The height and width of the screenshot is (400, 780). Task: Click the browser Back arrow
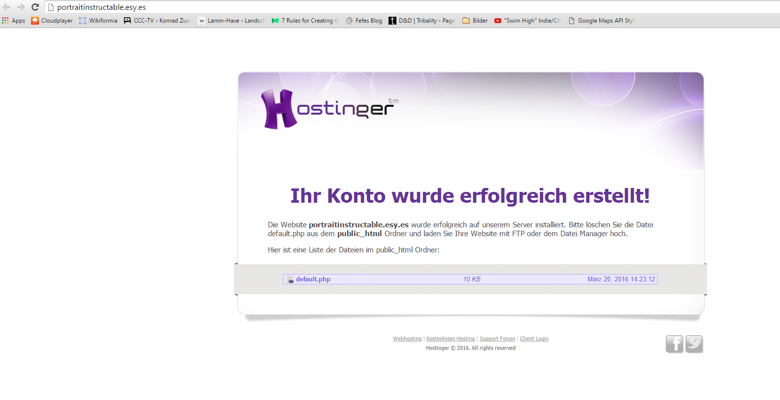[6, 7]
